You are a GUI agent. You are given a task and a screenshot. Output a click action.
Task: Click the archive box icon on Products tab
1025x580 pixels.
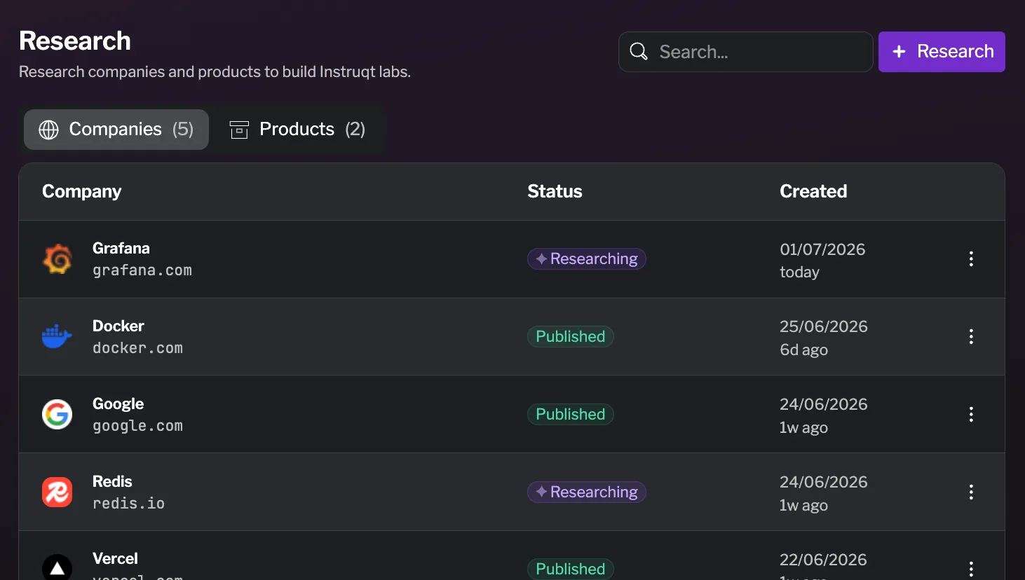coord(239,130)
